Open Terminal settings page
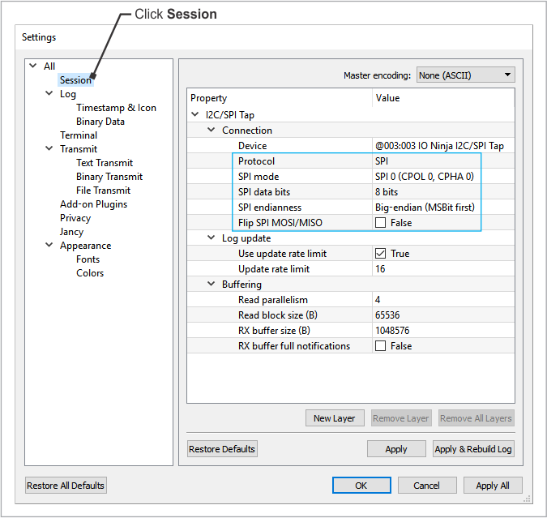547x518 pixels. (x=79, y=135)
